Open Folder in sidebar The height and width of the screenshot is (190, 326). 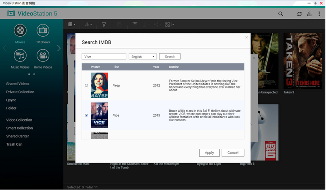coord(11,108)
